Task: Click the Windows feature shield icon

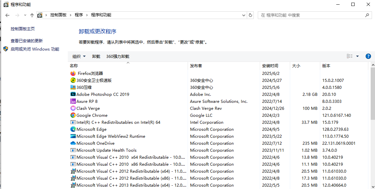Action: coord(6,49)
